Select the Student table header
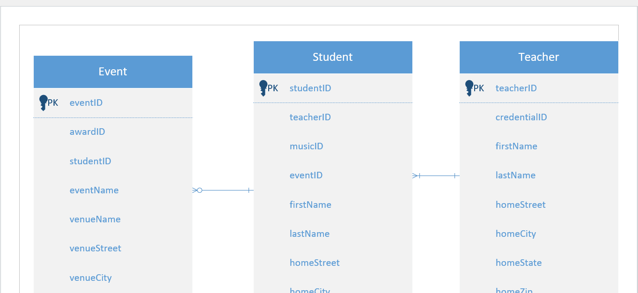638x293 pixels. (x=333, y=57)
